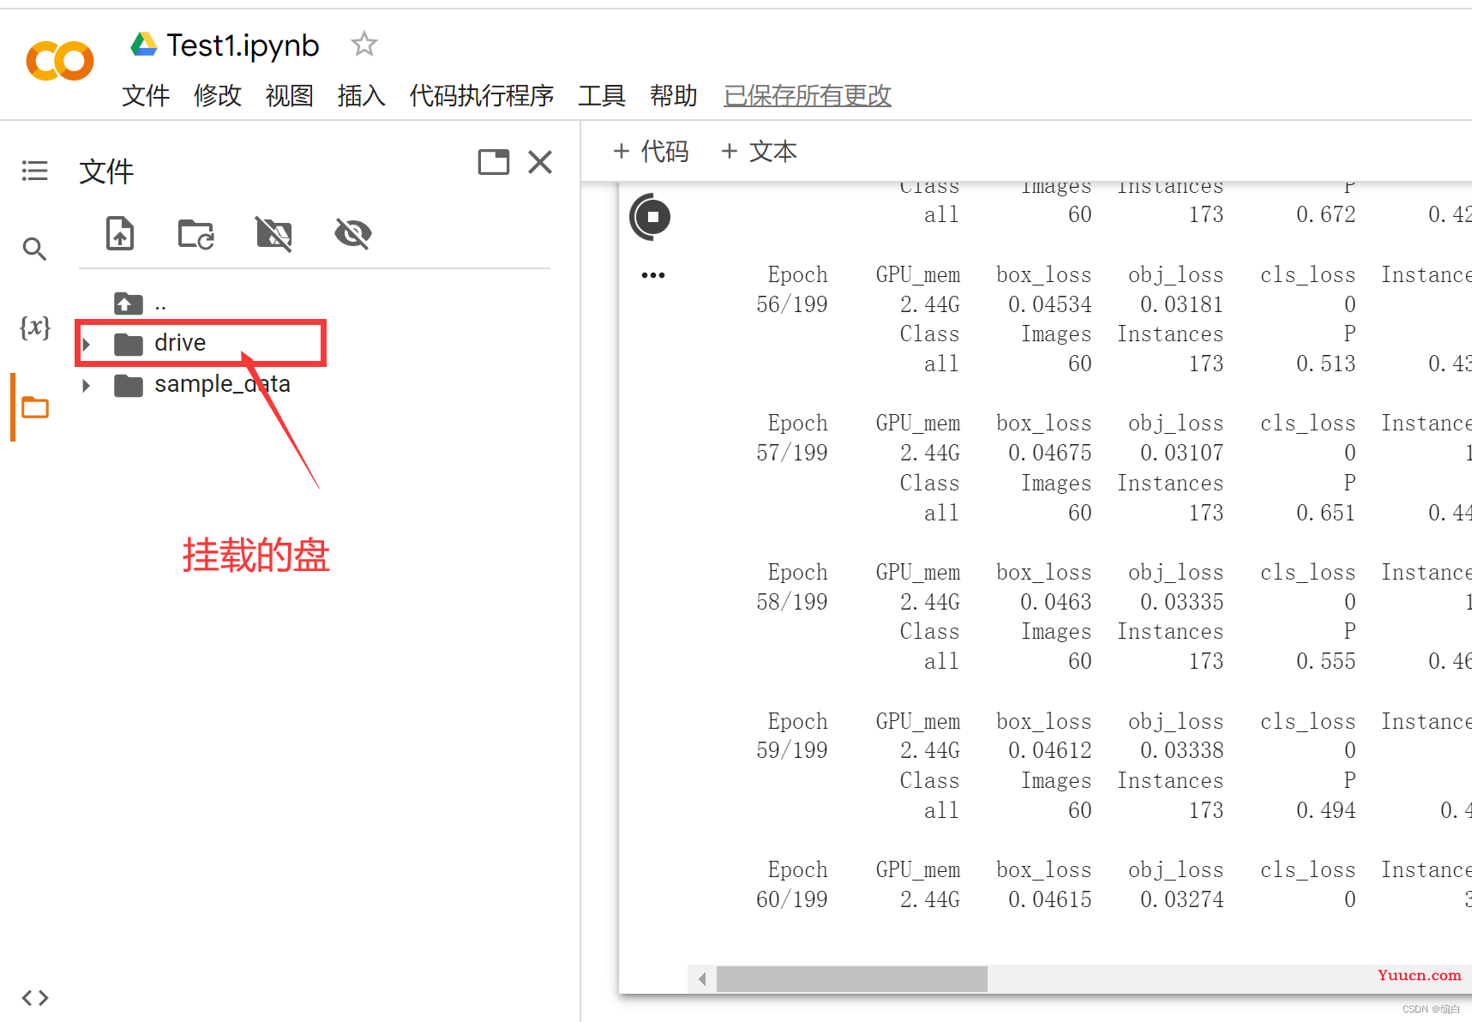
Task: Open the 代码执行程序 menu
Action: coord(481,95)
